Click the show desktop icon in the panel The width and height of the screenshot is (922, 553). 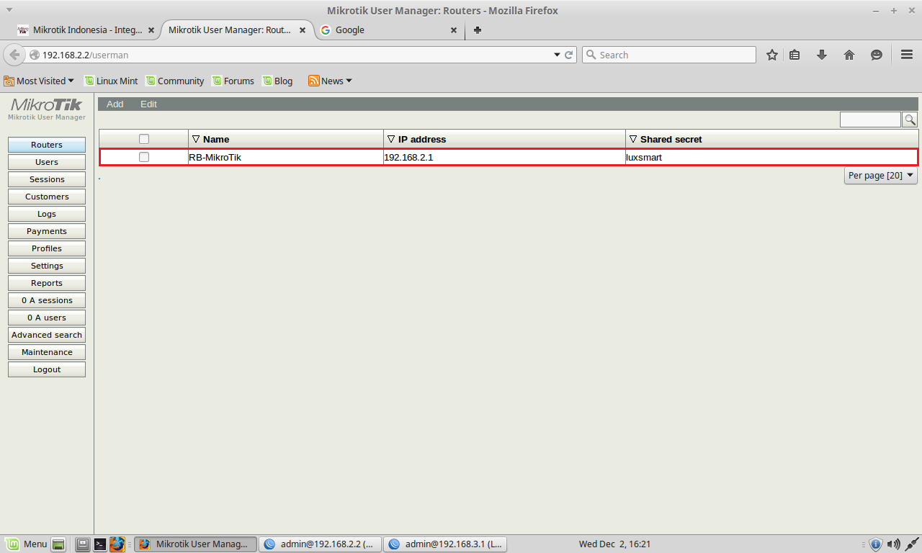tap(59, 544)
